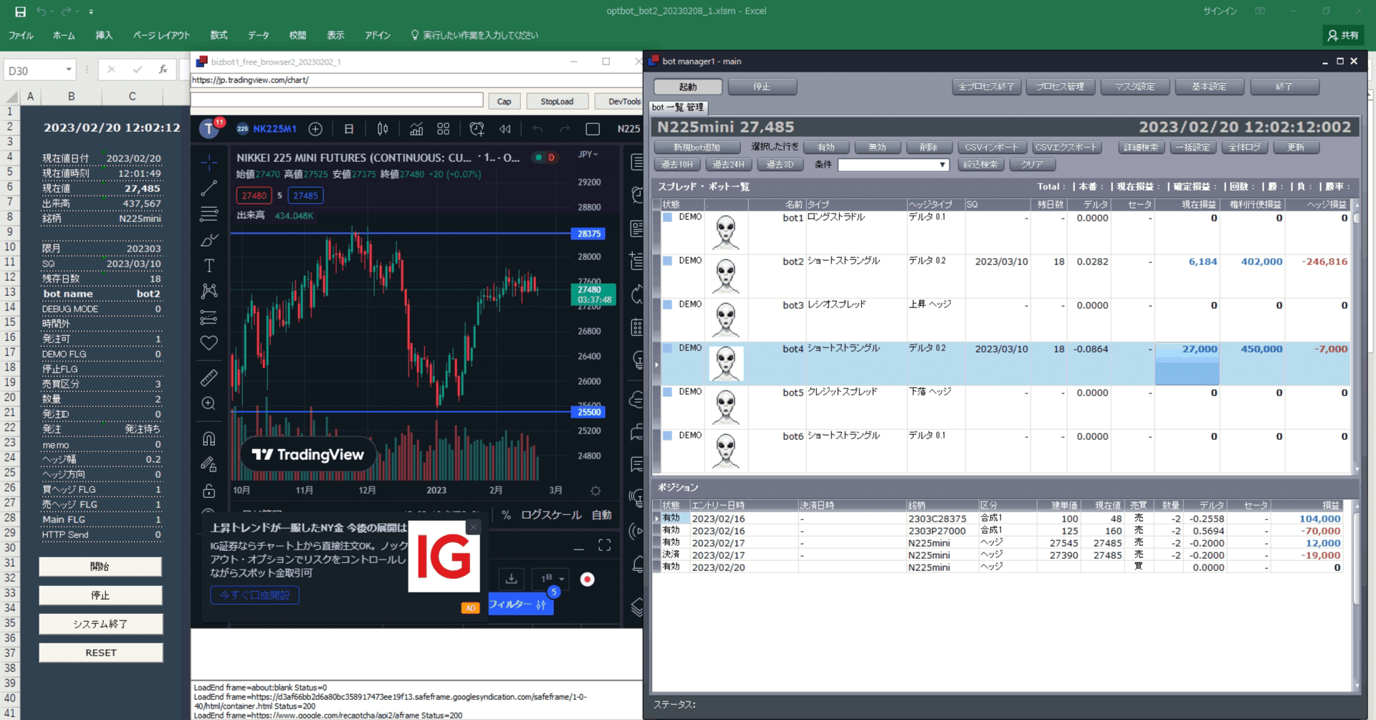Toggle the bot3 row status checkbox
This screenshot has width=1376, height=720.
pyautogui.click(x=667, y=304)
